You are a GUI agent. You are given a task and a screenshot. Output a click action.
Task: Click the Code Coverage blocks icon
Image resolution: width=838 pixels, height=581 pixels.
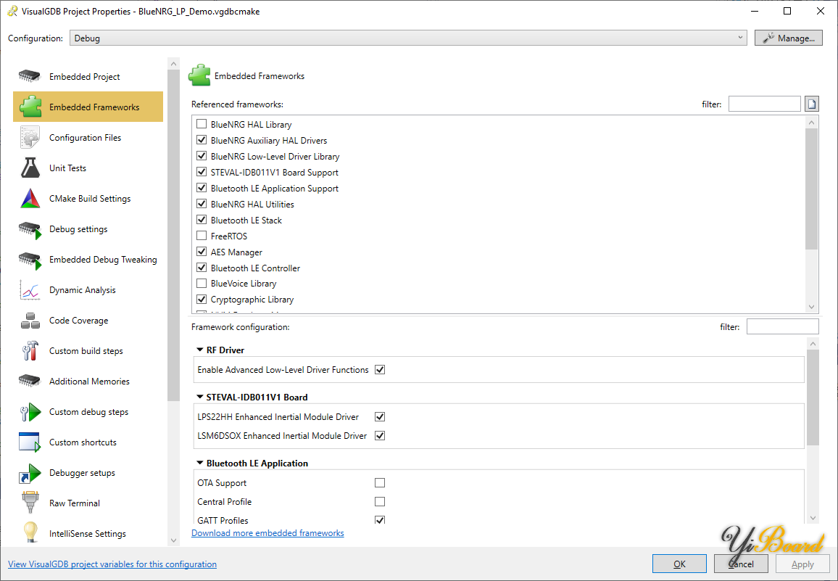pos(30,321)
